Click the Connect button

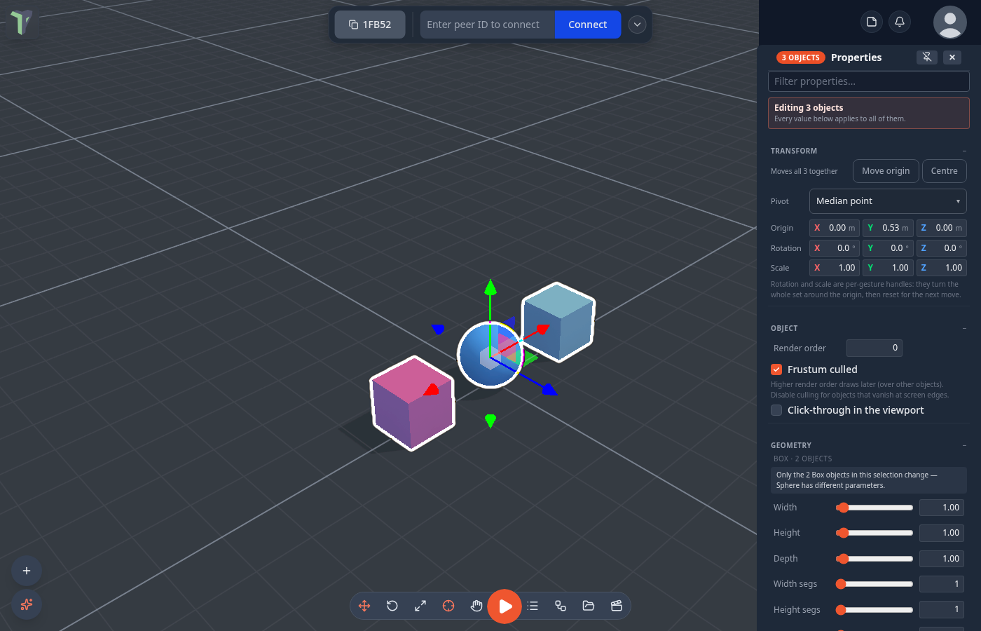[x=587, y=25]
